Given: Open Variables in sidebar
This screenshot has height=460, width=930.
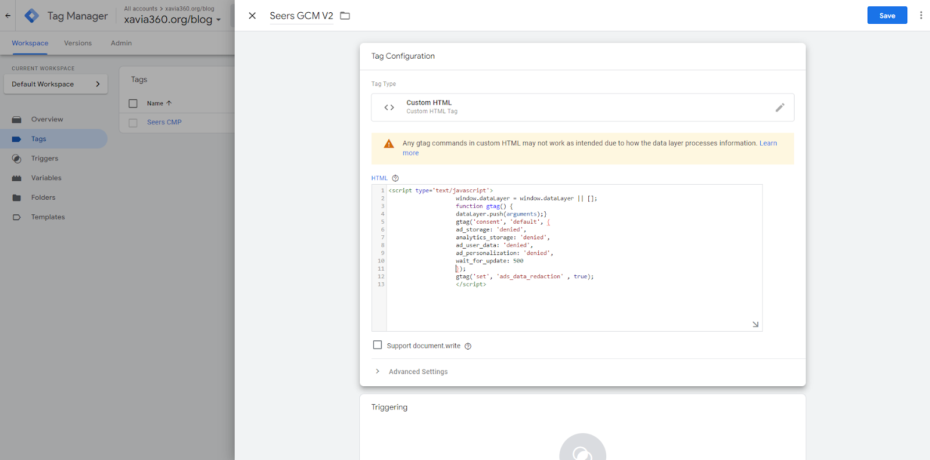Looking at the screenshot, I should point(46,178).
